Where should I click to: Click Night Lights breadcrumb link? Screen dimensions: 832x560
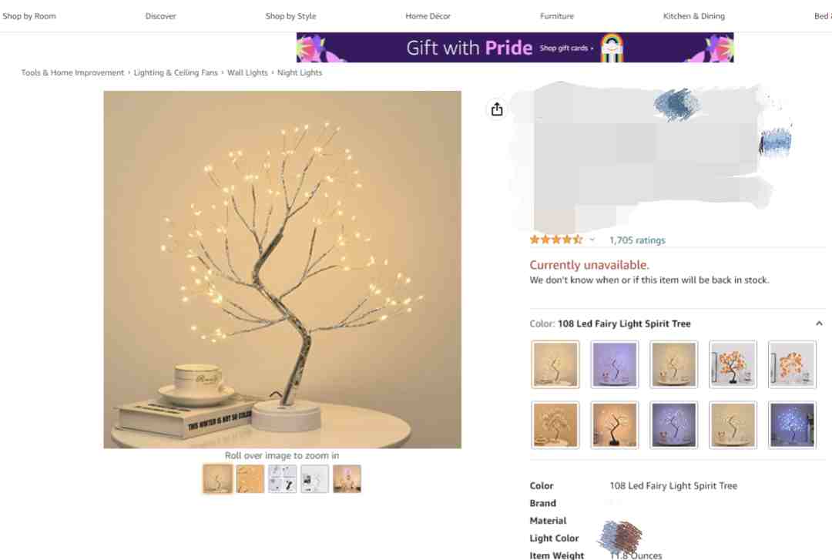[x=299, y=72]
